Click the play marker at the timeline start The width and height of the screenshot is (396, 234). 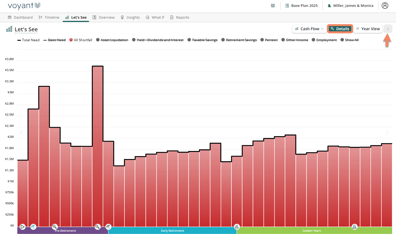23,227
